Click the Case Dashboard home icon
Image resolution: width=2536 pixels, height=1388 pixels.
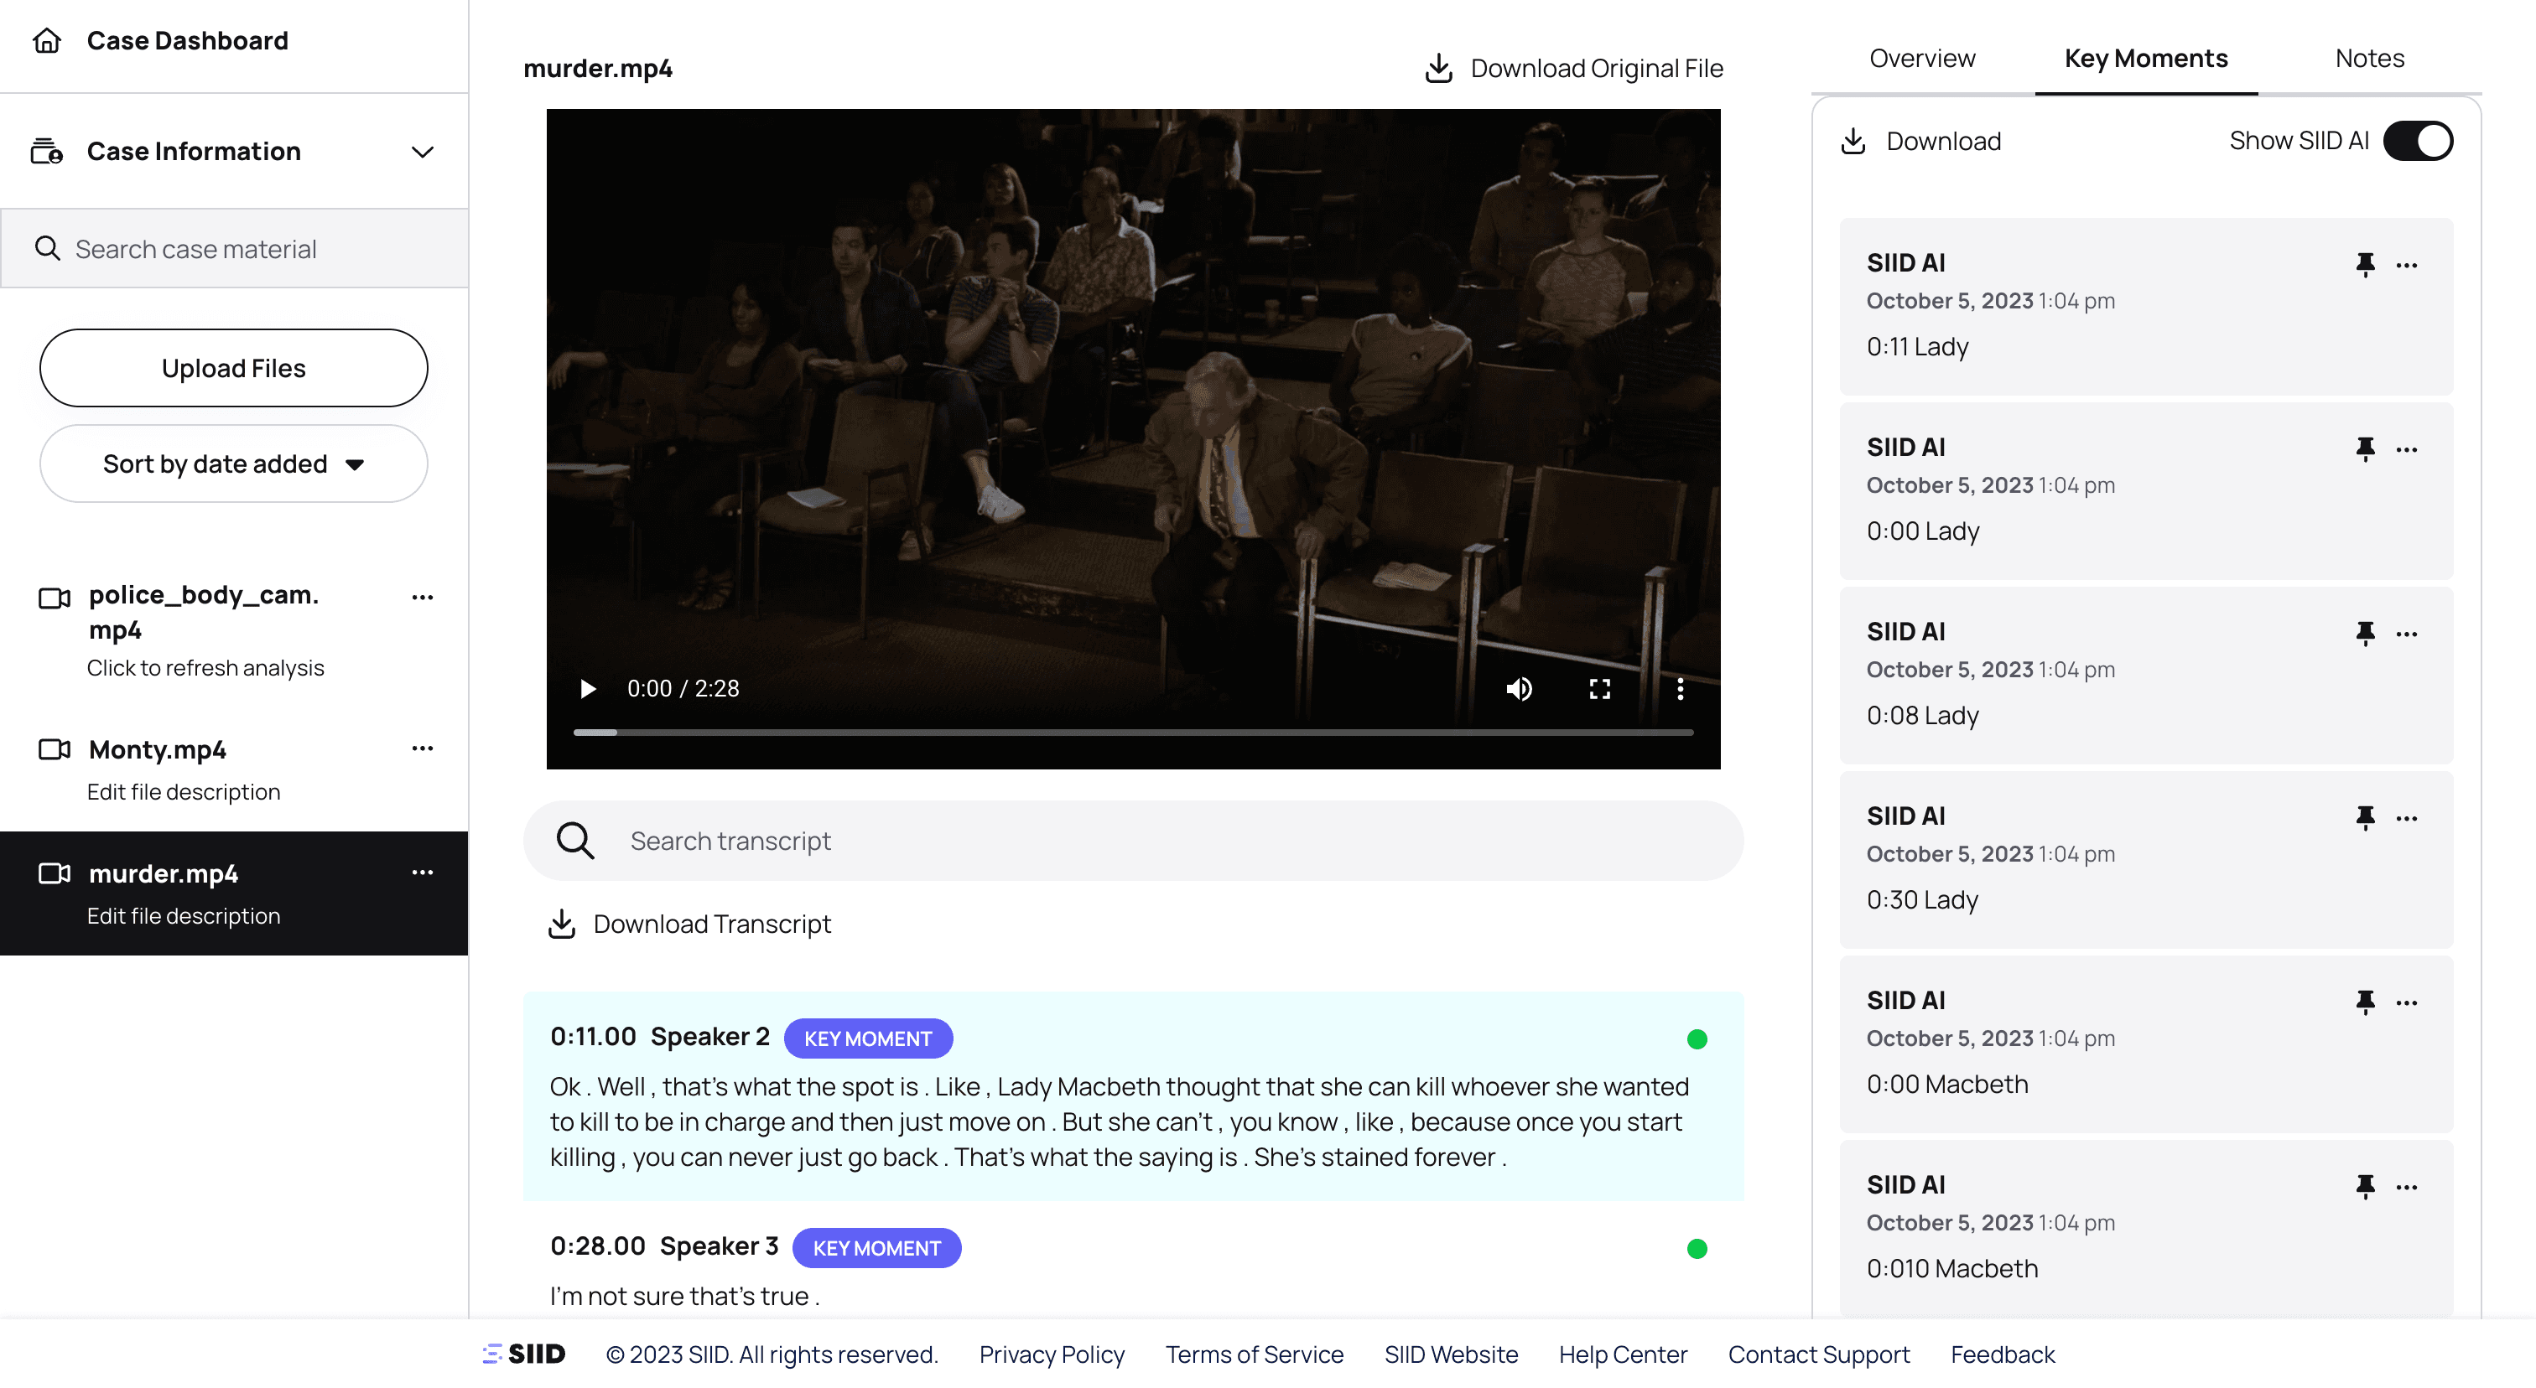(46, 40)
